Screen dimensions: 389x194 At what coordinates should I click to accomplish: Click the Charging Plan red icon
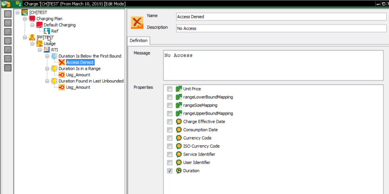(x=32, y=19)
